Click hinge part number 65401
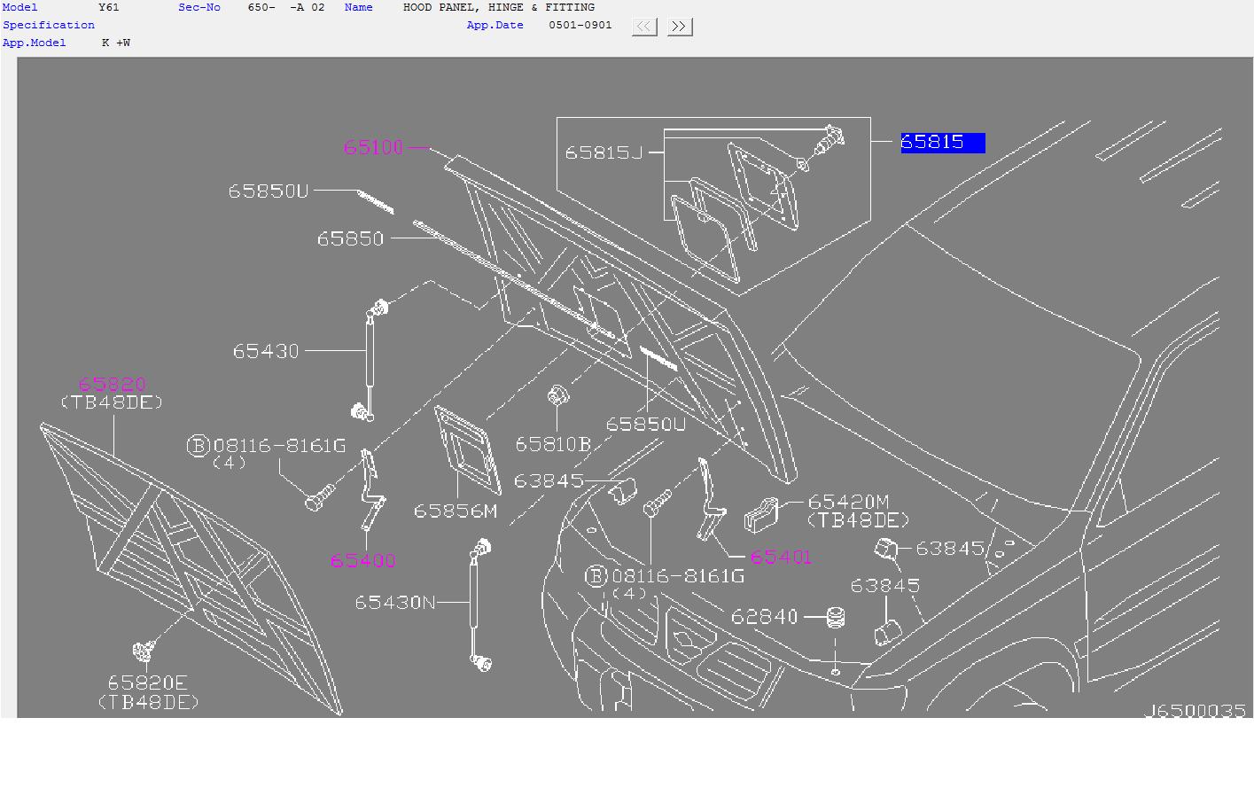Screen dimensions: 1254x788 pos(781,557)
